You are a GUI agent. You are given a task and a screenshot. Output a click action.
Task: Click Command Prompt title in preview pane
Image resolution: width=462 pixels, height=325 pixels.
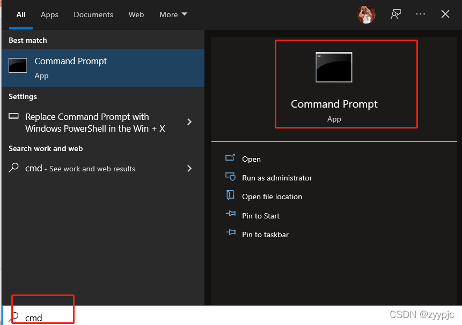click(x=334, y=104)
